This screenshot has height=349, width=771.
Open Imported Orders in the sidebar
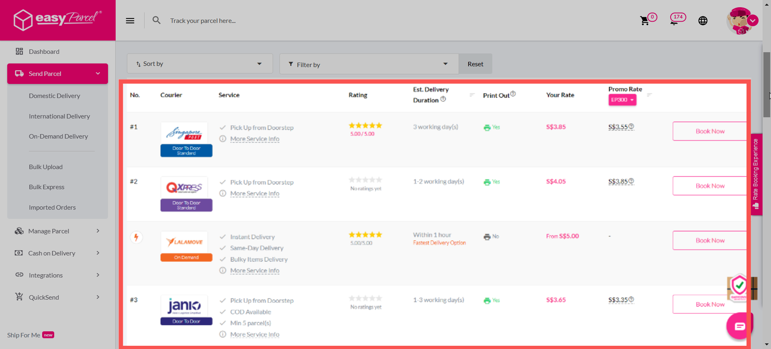[x=52, y=207]
